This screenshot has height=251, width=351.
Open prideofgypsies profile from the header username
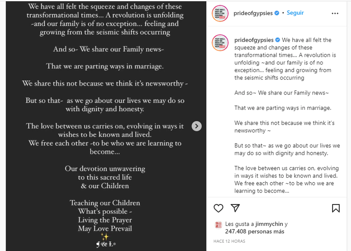click(x=254, y=13)
